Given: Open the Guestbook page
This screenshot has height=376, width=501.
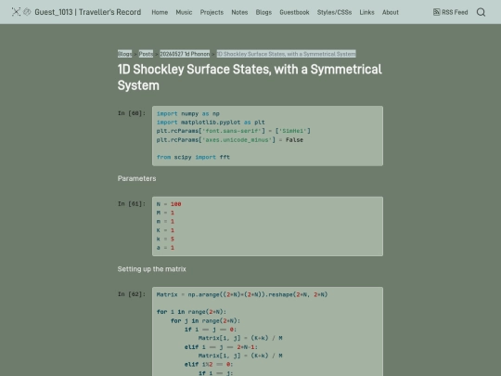Looking at the screenshot, I should pos(294,12).
